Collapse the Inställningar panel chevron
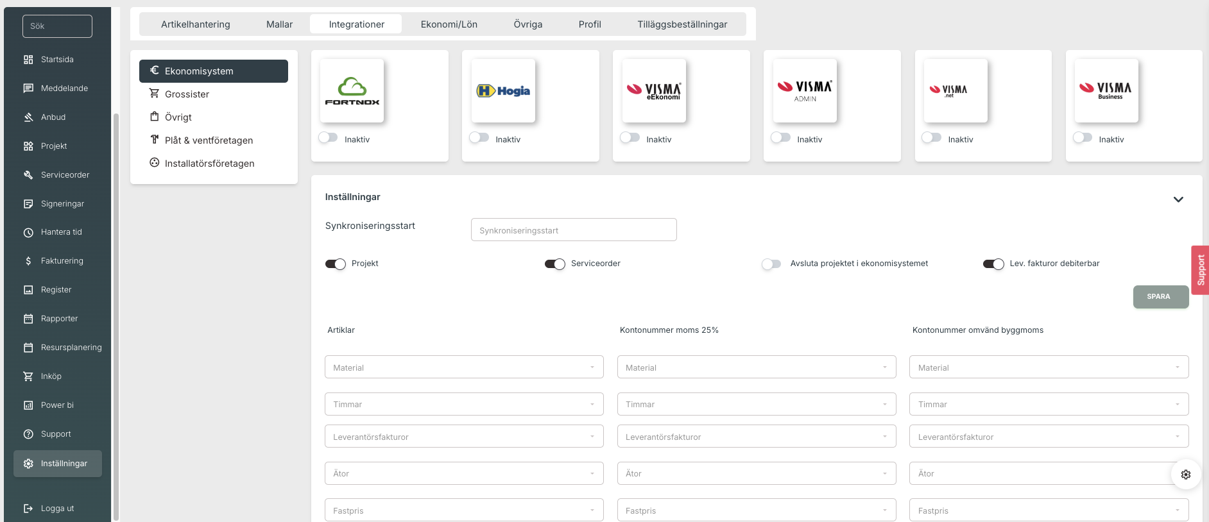This screenshot has height=522, width=1209. (x=1178, y=199)
